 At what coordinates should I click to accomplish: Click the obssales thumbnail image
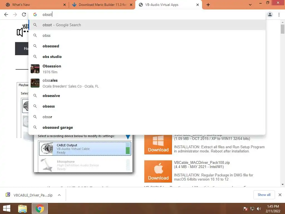(35, 83)
